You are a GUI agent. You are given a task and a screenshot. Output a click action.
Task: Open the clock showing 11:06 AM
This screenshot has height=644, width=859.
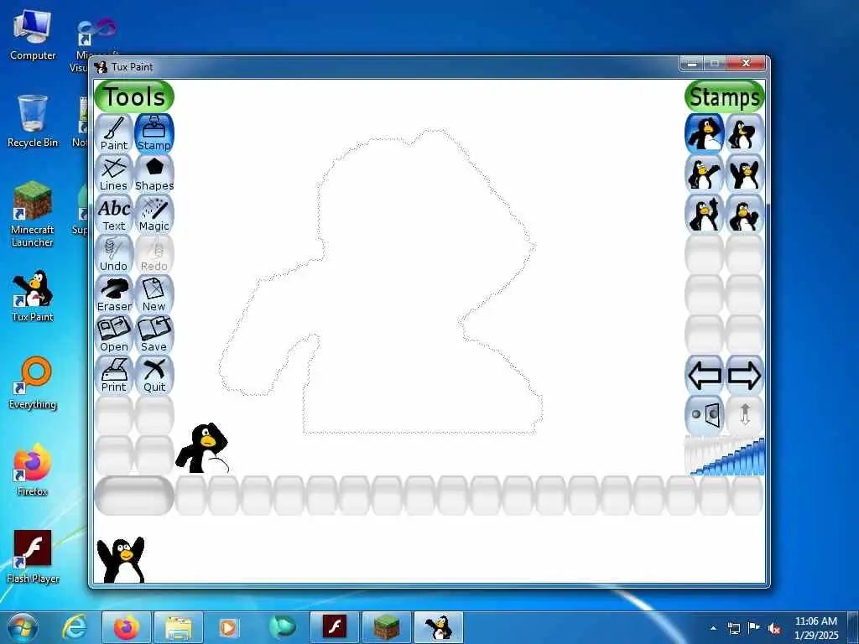point(816,627)
